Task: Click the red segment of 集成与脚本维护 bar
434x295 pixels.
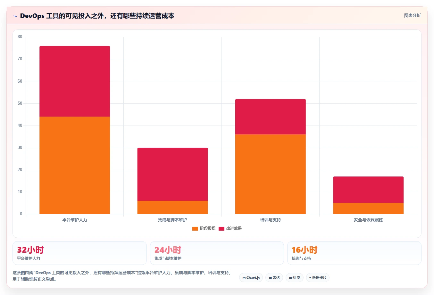Action: [x=172, y=174]
